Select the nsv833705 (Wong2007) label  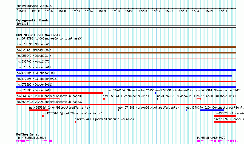pyautogui.click(x=33, y=61)
